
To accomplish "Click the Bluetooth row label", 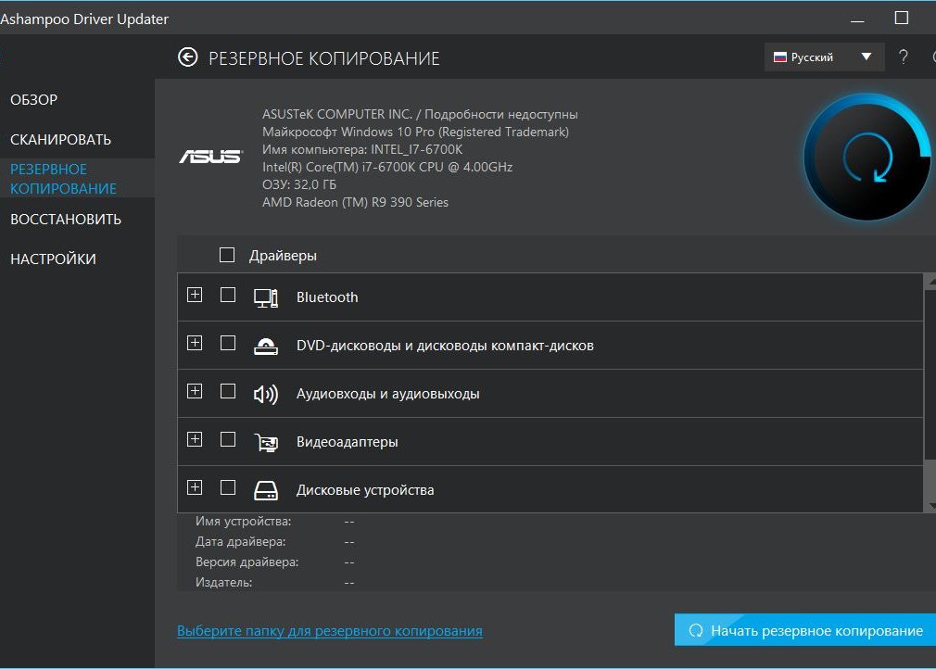I will (x=327, y=297).
